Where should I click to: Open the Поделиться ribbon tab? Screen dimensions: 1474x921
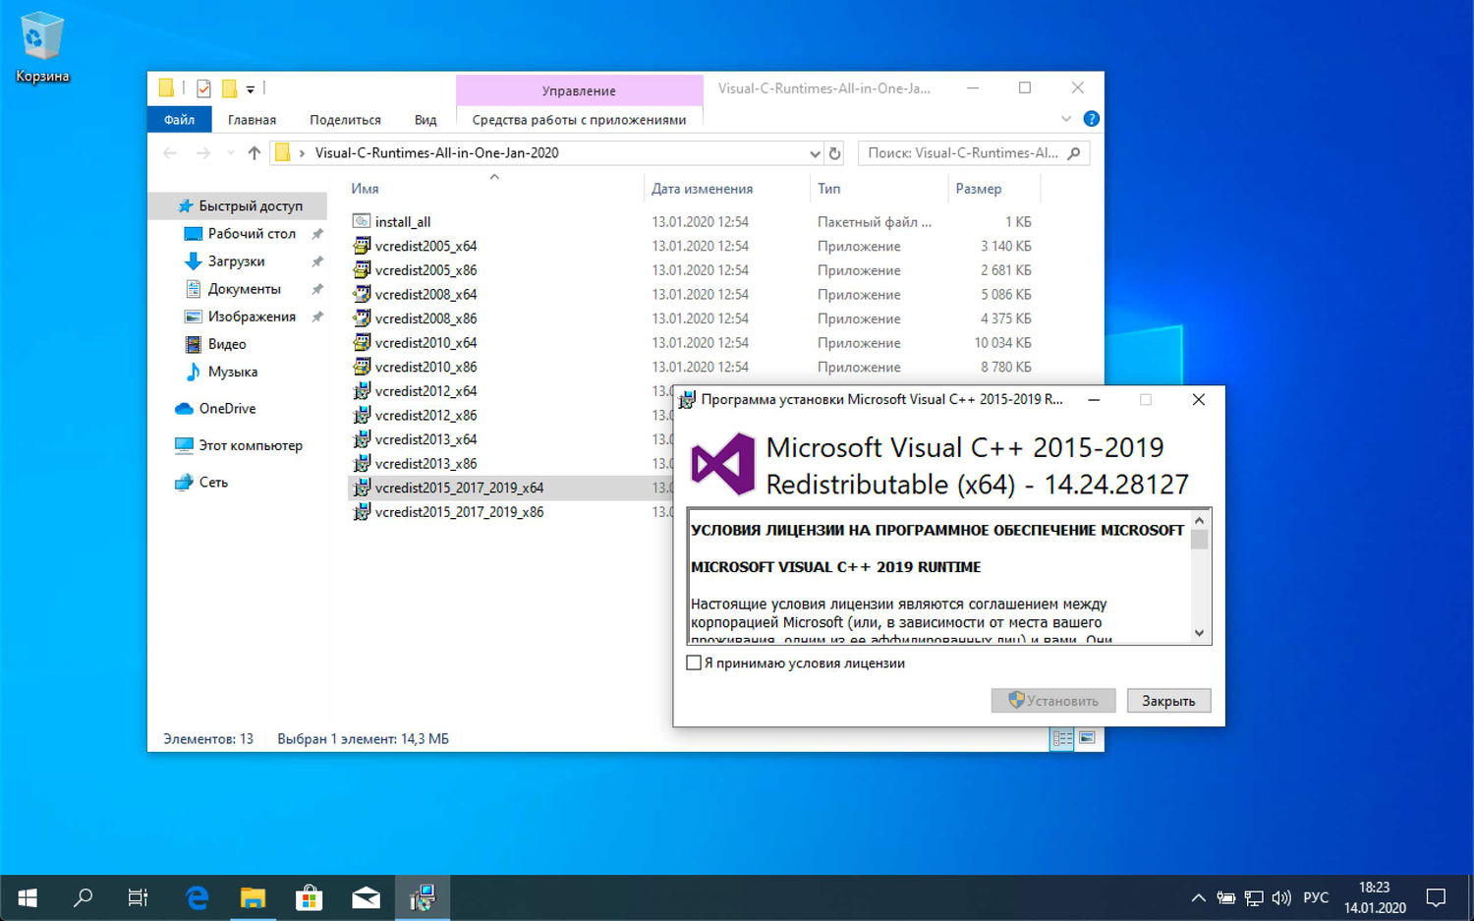[x=345, y=120]
